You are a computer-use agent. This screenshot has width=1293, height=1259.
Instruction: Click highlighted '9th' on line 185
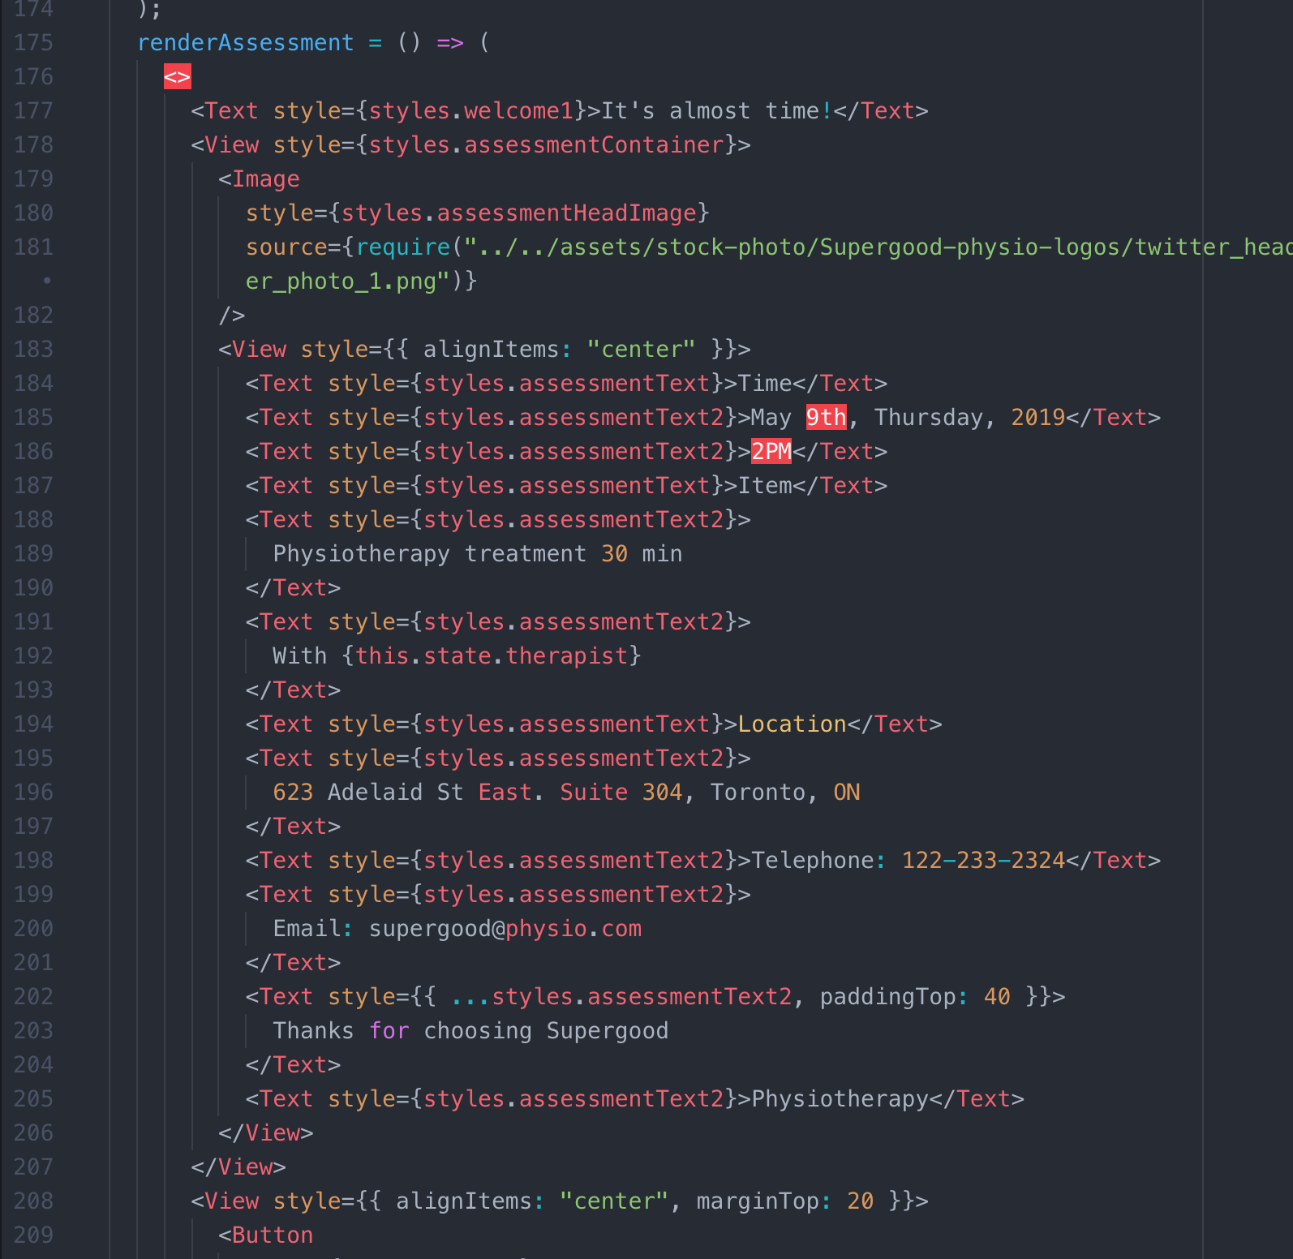[x=826, y=418]
